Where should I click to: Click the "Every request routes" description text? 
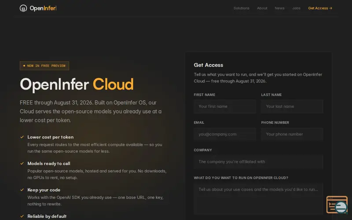click(x=95, y=148)
